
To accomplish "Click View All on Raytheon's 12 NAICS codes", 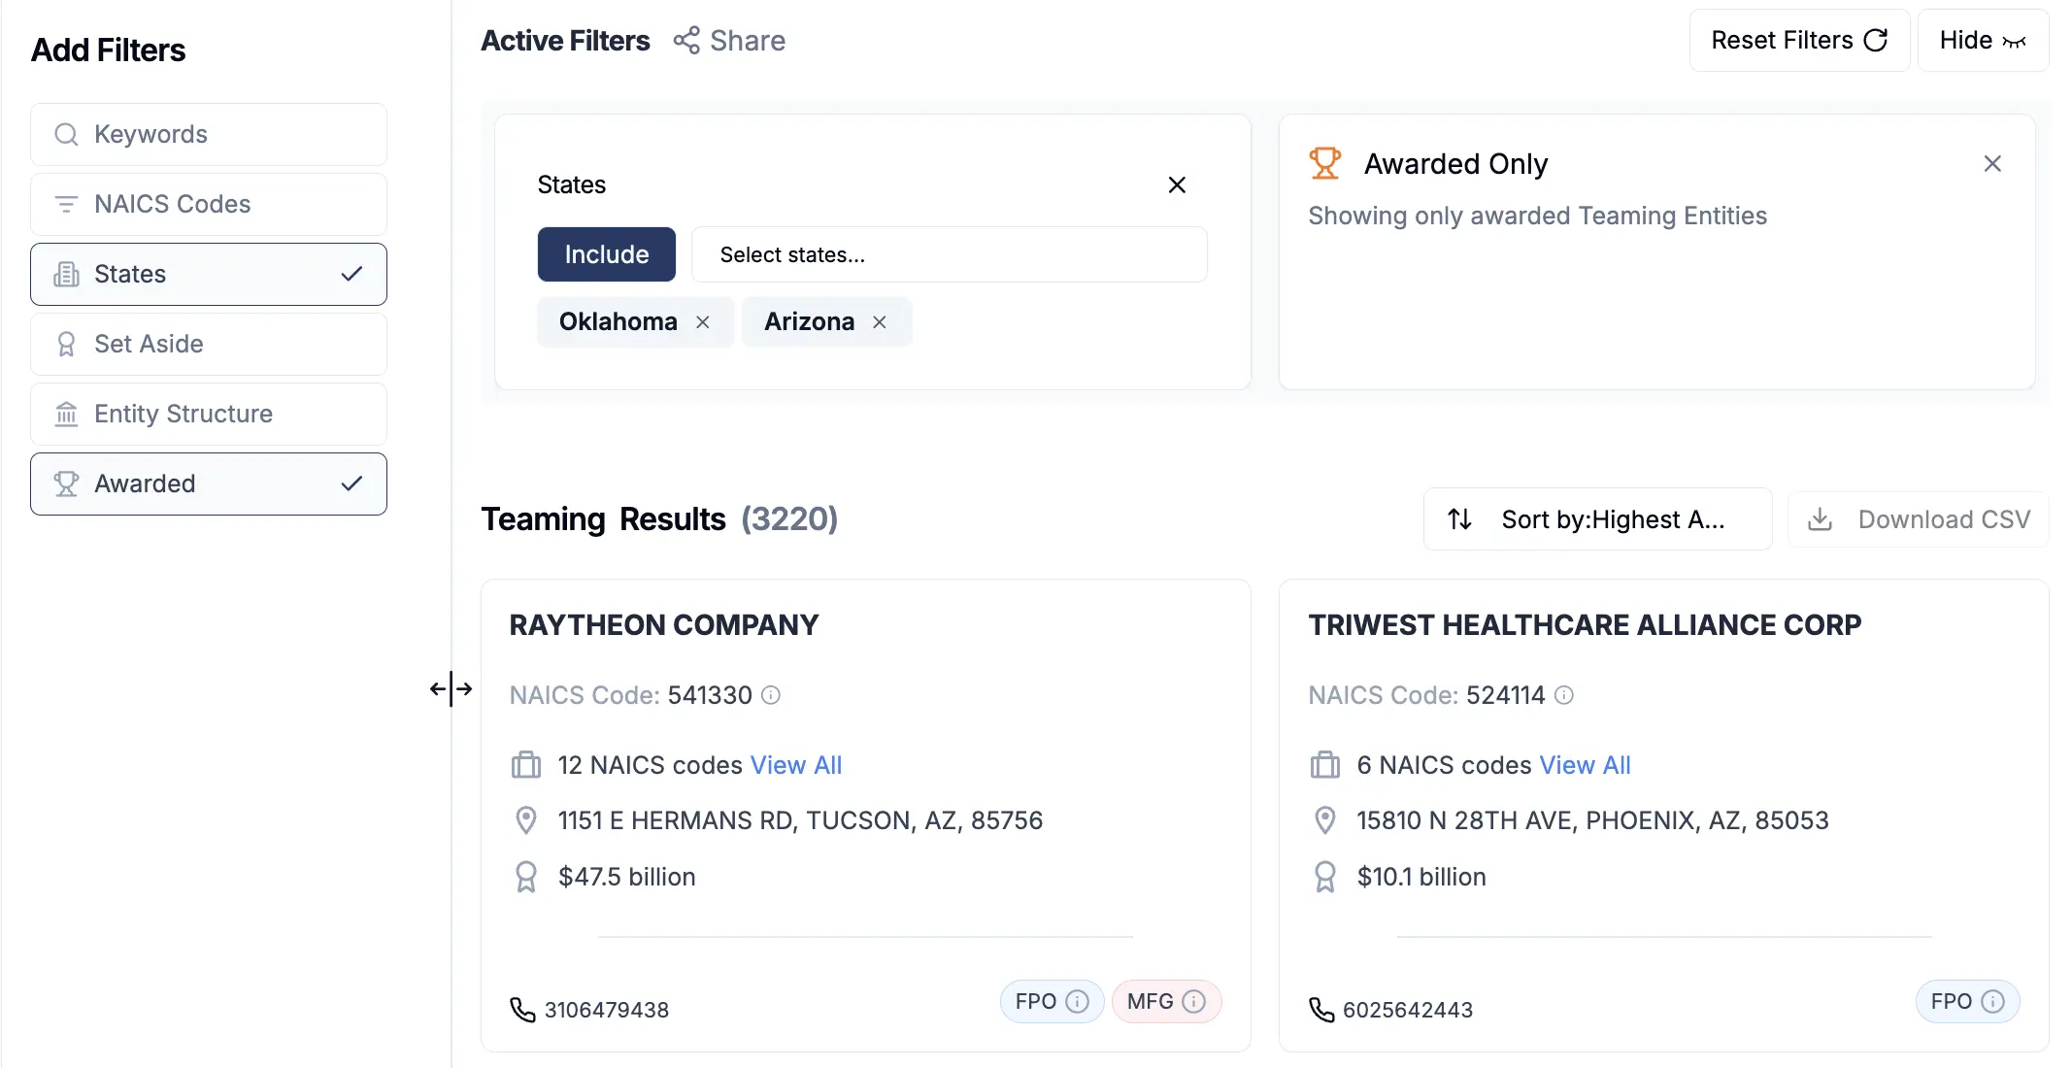I will [x=796, y=765].
